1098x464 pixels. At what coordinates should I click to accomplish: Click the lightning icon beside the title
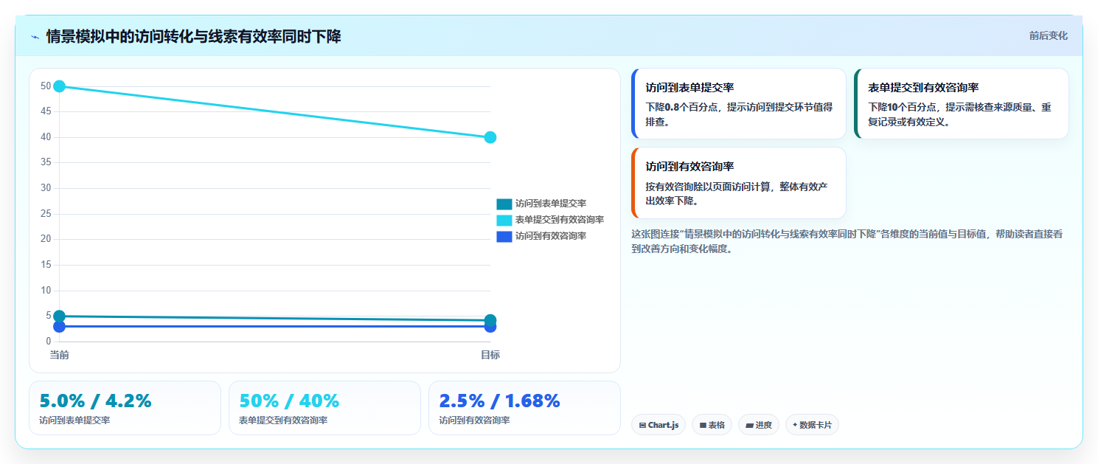click(35, 37)
